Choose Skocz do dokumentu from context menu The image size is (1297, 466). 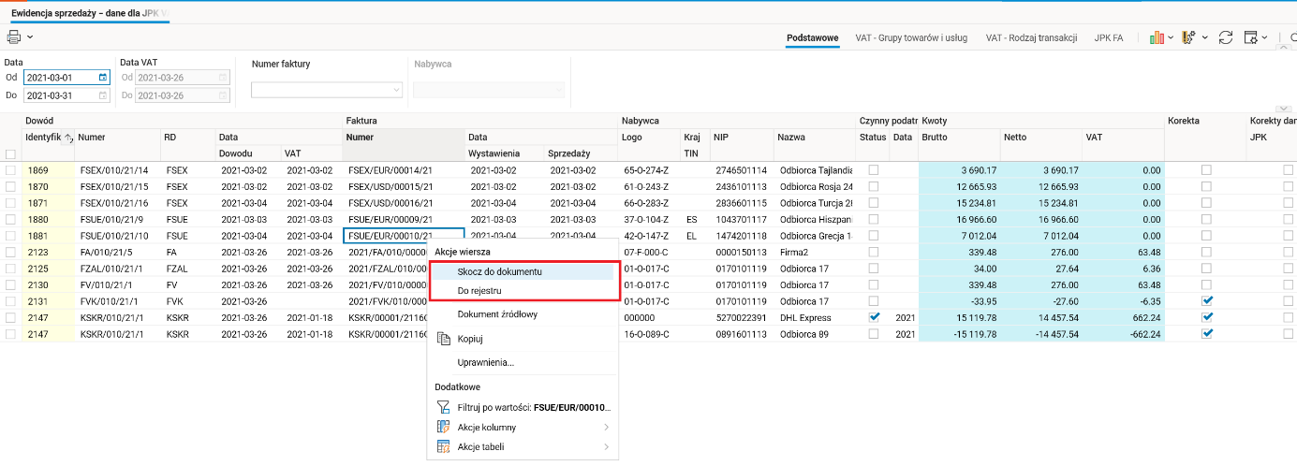point(523,271)
